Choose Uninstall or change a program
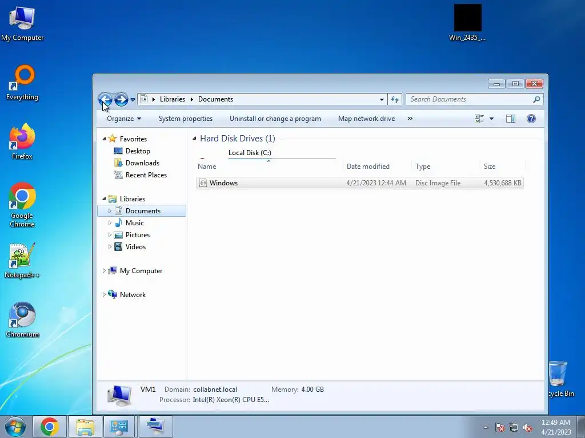Screen dimensions: 585x438 tap(275, 119)
